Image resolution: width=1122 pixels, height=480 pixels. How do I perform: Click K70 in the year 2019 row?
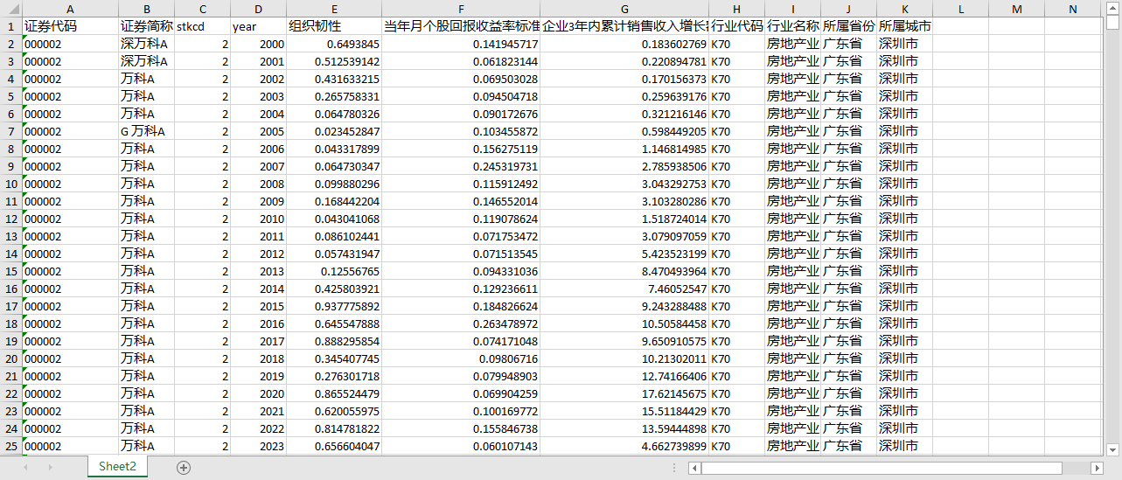pos(736,376)
